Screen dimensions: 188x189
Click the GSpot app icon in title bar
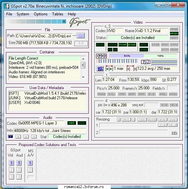coord(7,6)
